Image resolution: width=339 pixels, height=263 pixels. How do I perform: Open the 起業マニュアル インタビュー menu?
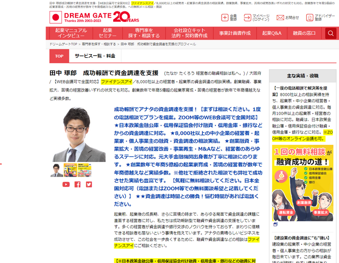pyautogui.click(x=71, y=33)
